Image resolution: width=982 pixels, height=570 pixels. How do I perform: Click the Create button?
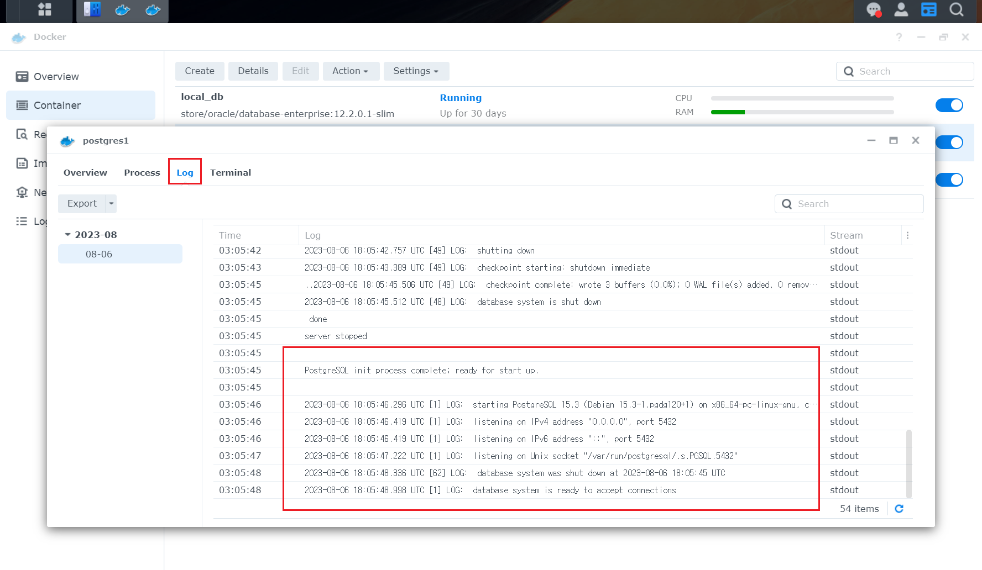tap(200, 71)
